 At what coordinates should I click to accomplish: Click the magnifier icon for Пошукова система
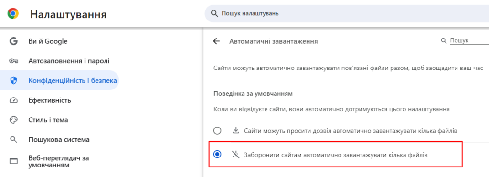pos(13,139)
